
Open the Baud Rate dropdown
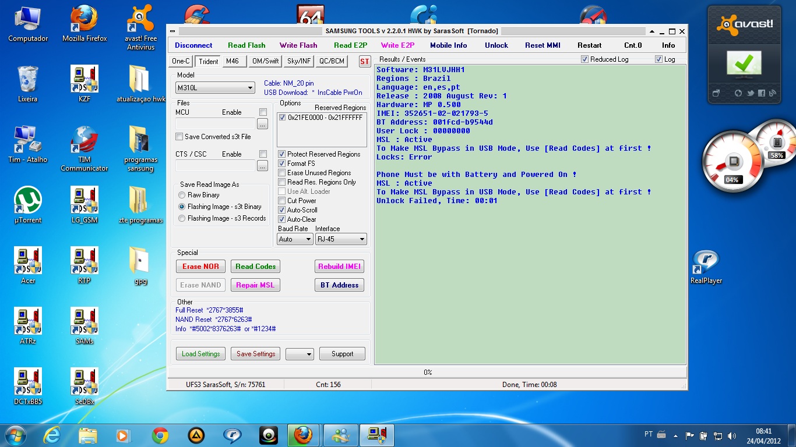pos(295,239)
